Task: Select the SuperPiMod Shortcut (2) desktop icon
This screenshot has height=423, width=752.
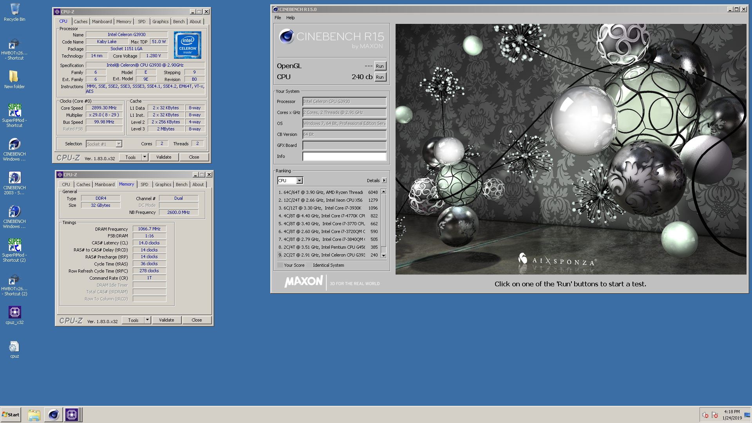Action: 14,250
